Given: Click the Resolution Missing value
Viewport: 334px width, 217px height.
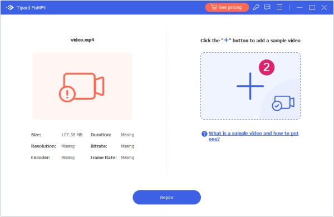Looking at the screenshot, I should click(68, 146).
